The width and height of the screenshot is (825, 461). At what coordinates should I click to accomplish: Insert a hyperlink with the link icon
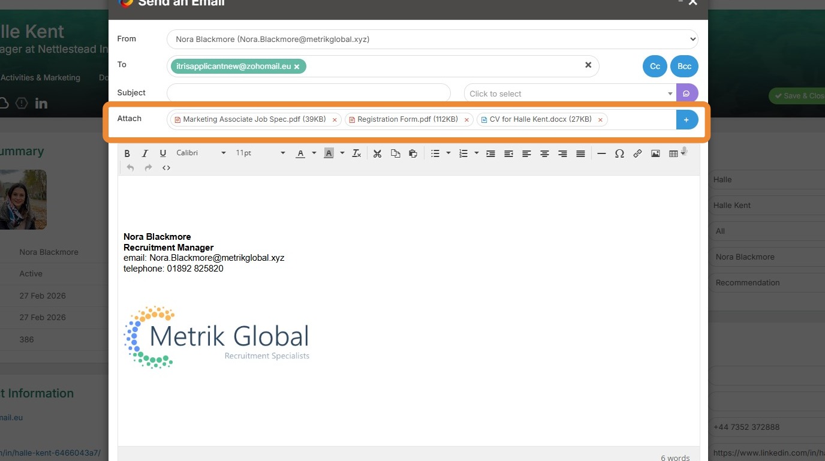637,153
